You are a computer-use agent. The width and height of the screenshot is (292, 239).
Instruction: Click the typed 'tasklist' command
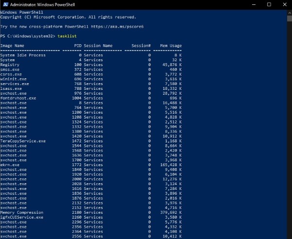[67, 36]
